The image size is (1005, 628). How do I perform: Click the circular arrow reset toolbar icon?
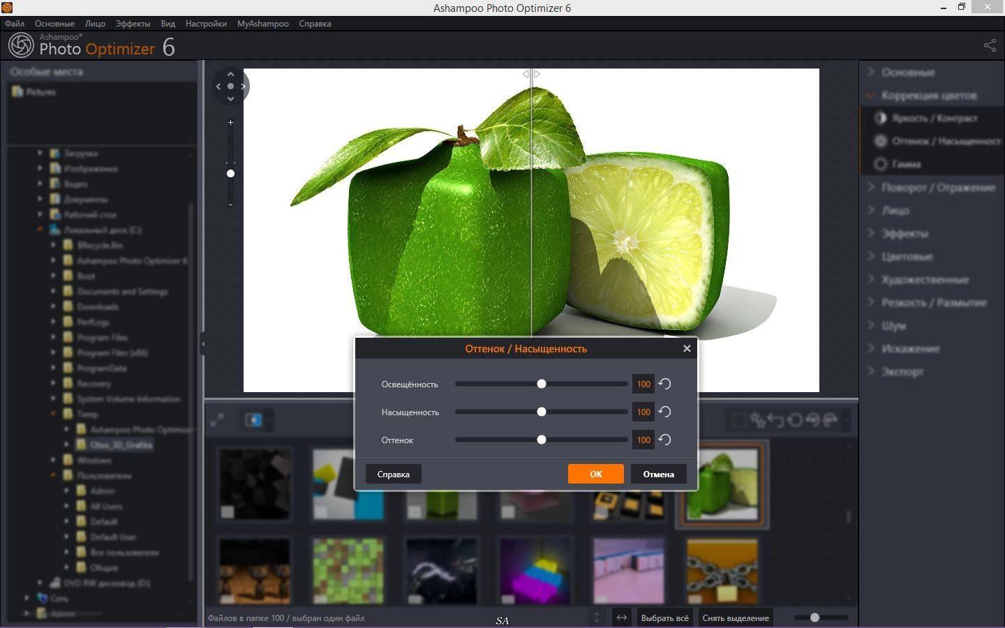click(x=794, y=420)
